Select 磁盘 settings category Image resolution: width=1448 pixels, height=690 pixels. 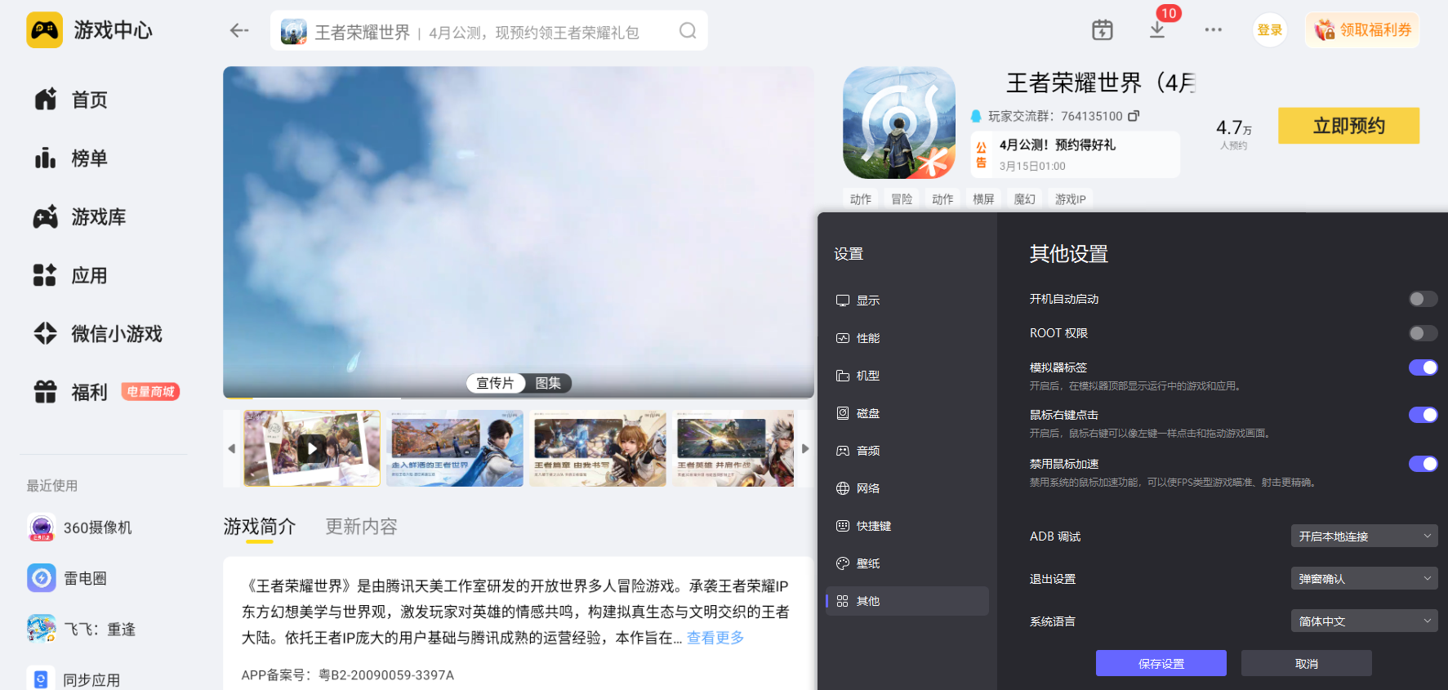907,413
